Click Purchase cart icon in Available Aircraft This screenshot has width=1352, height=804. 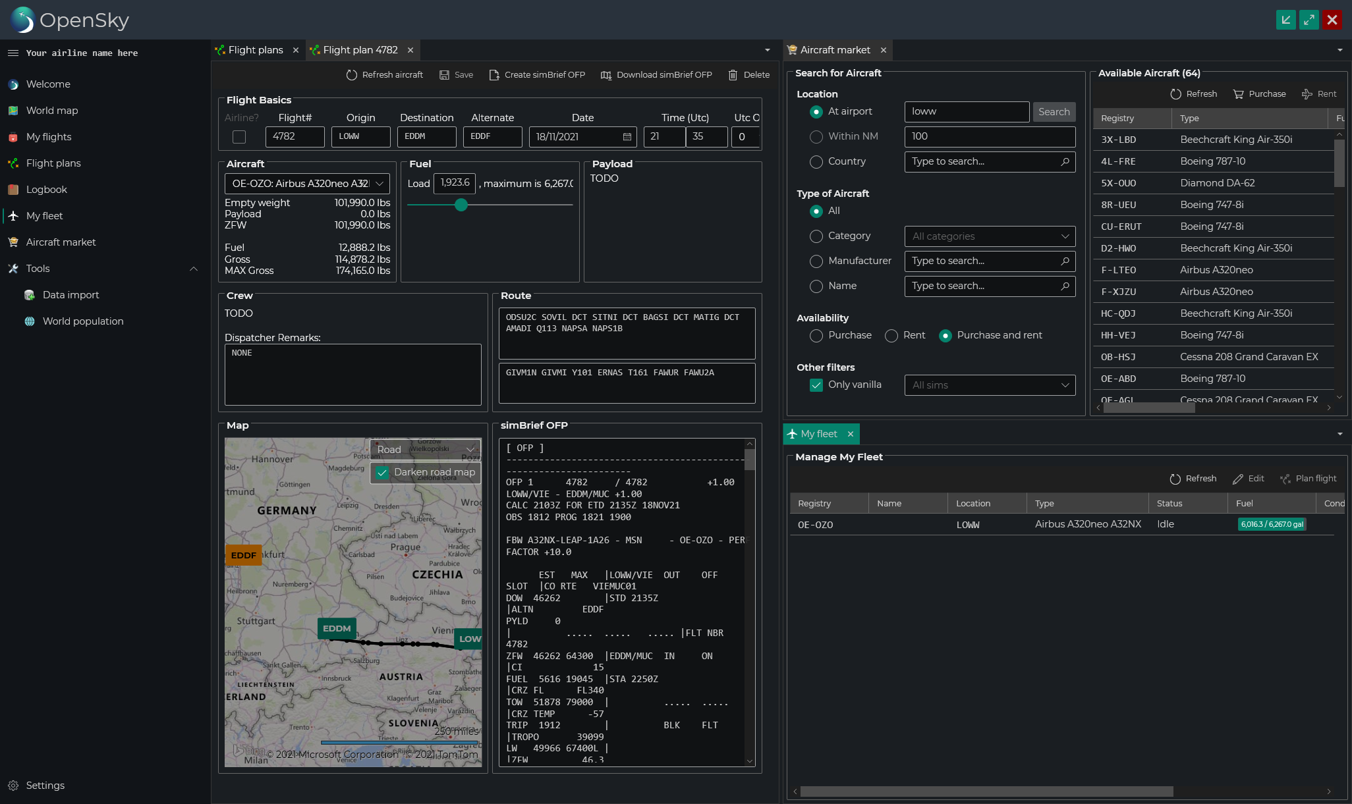(1239, 94)
